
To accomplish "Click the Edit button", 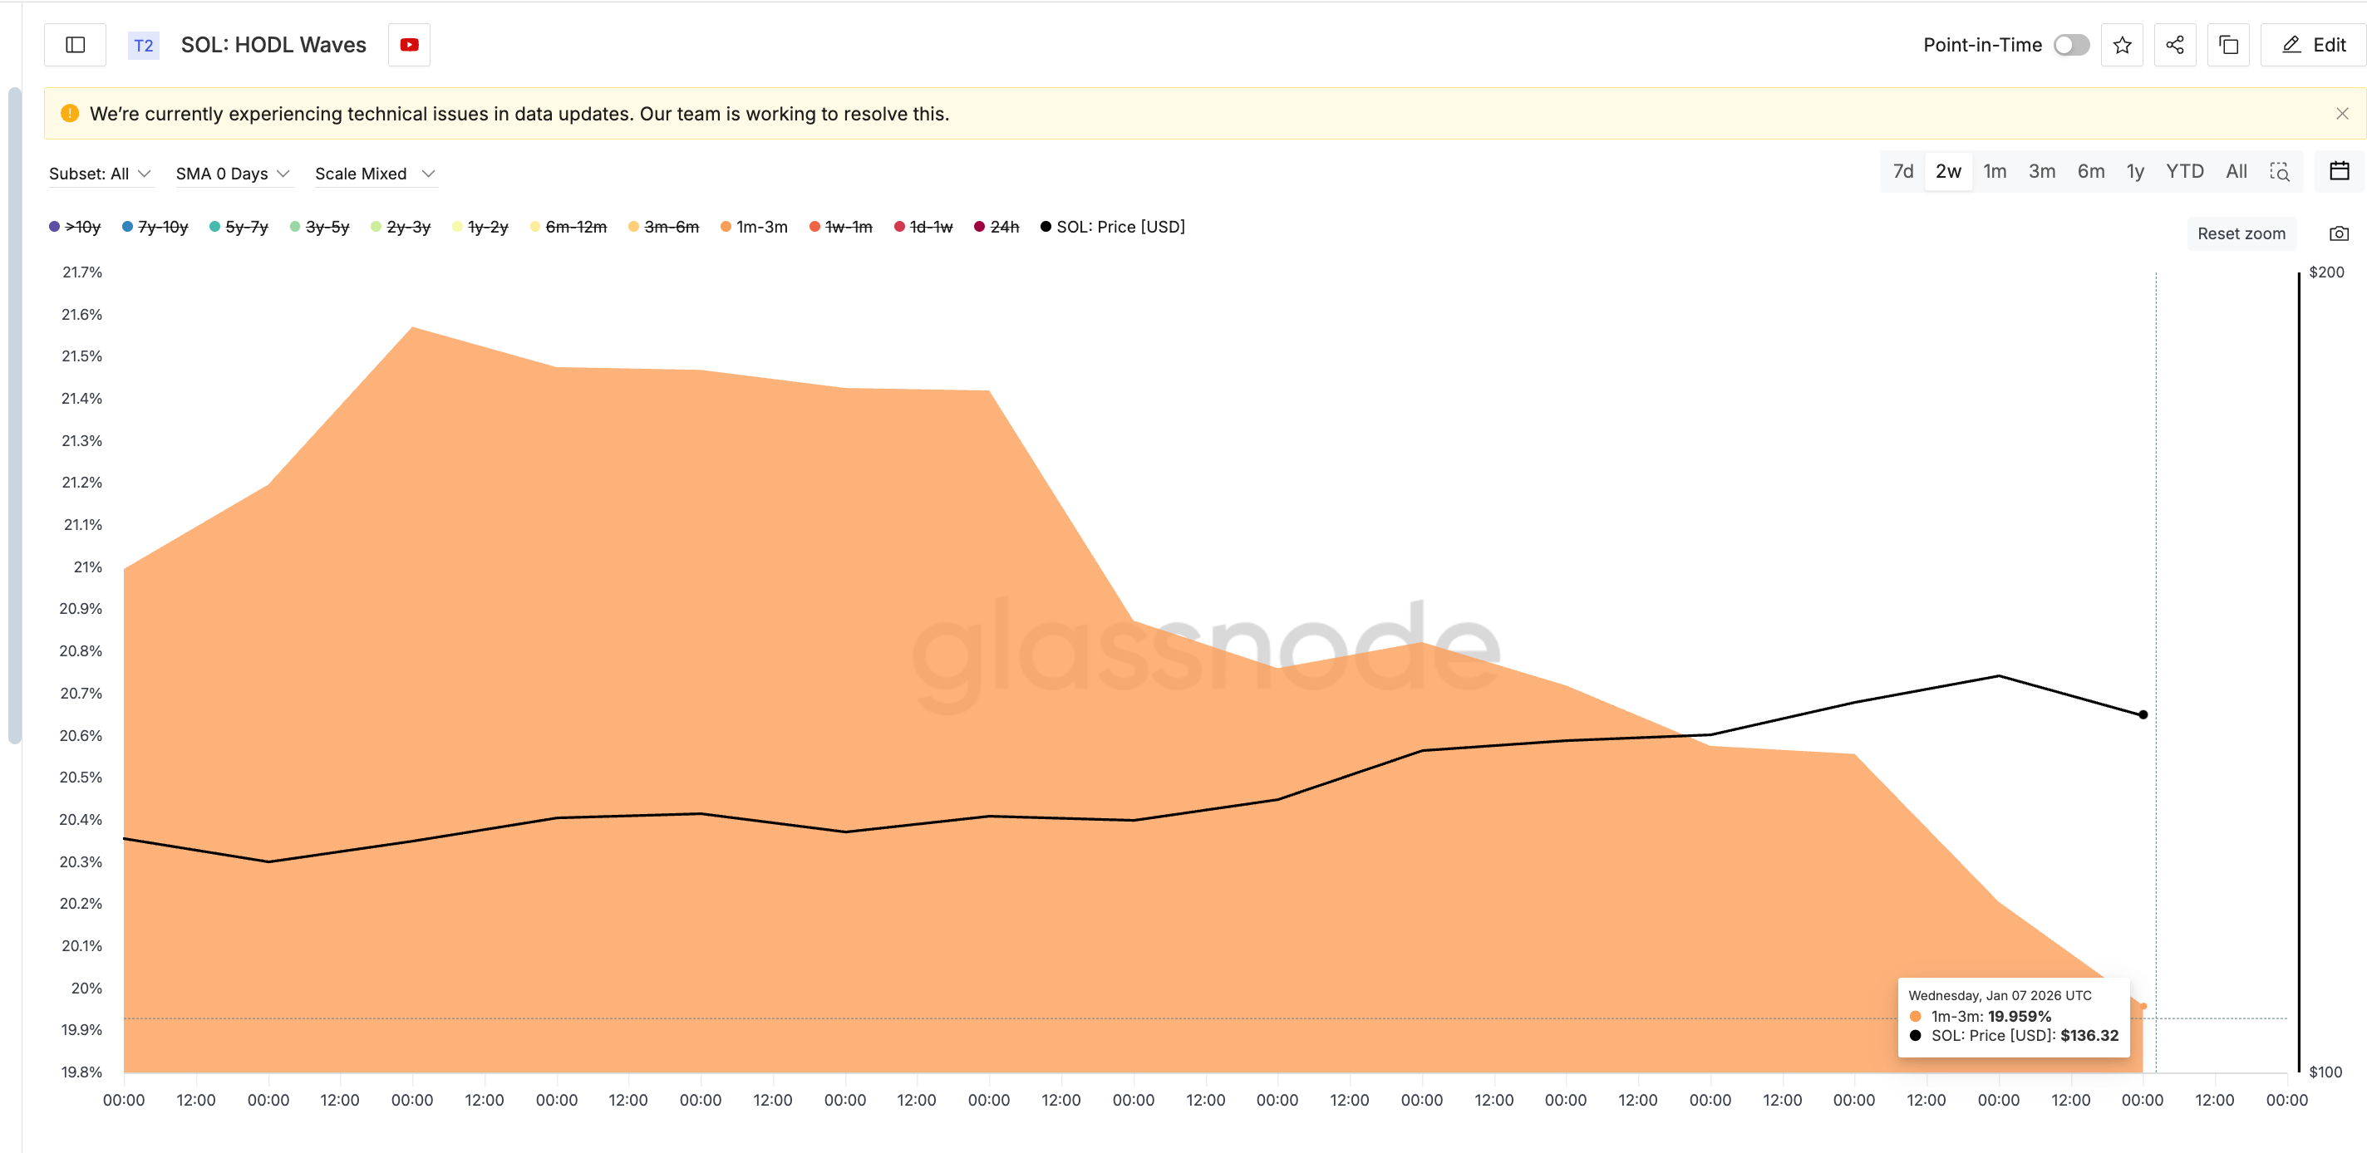I will 2314,45.
